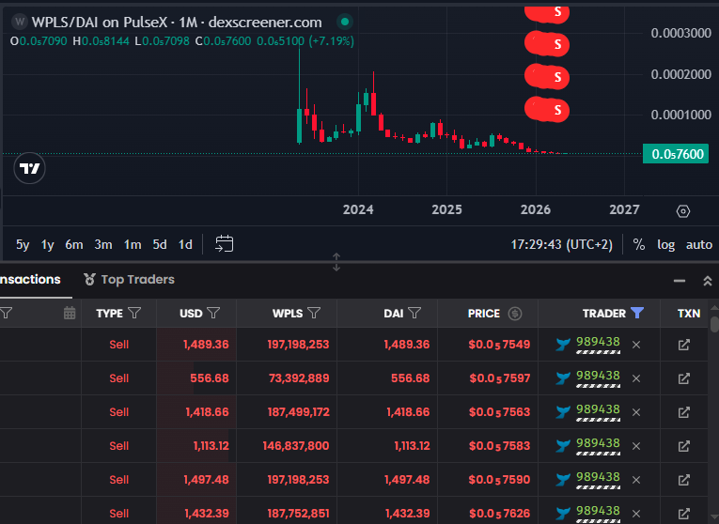
Task: Filter transactions by WPLS amount
Action: 314,313
